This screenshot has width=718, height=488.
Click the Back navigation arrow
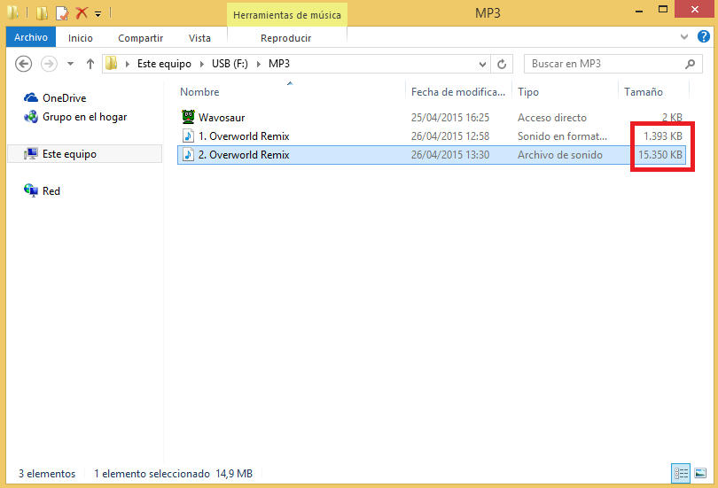click(24, 64)
